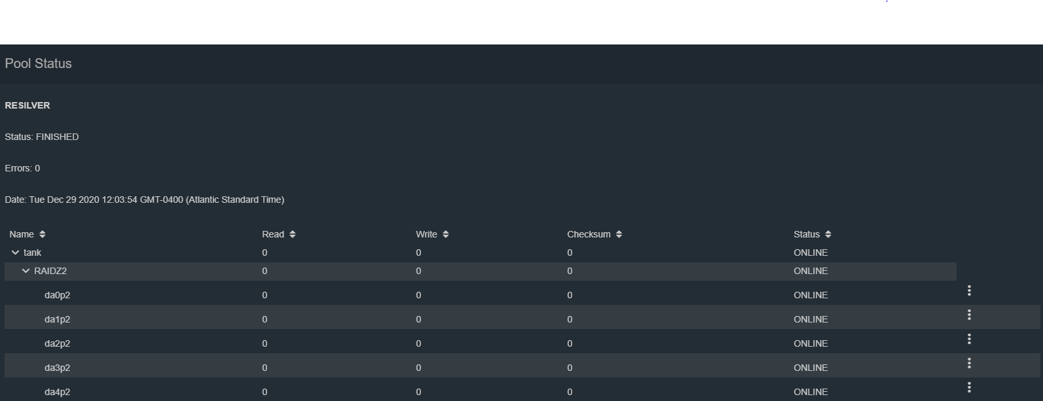This screenshot has width=1043, height=401.
Task: Click the Write value for da3p2
Action: tap(418, 368)
